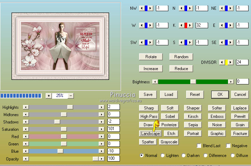Viewport: 251px width, 166px height.
Task: Click the K value input field
Action: pyautogui.click(x=202, y=25)
